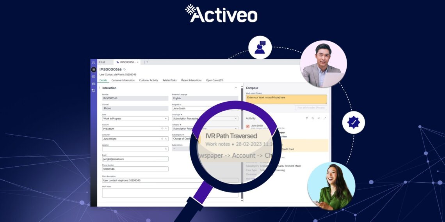Click the phone icon on the IMS000056... tab
The height and width of the screenshot is (222, 445).
(118, 62)
